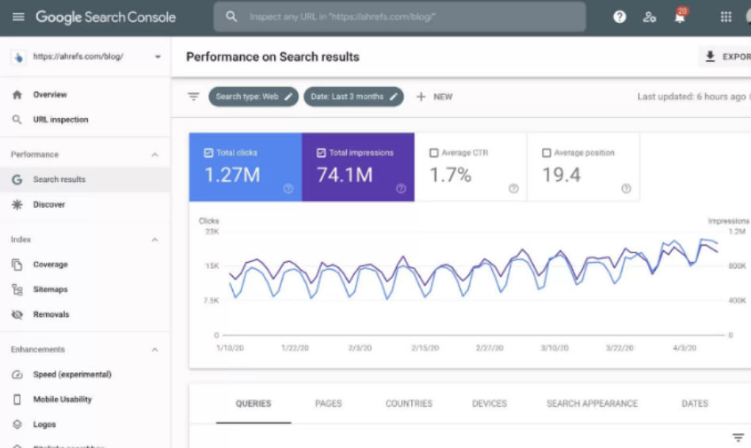Screen dimensions: 751x448
Task: Open Average CTR help question icon
Action: (x=513, y=188)
